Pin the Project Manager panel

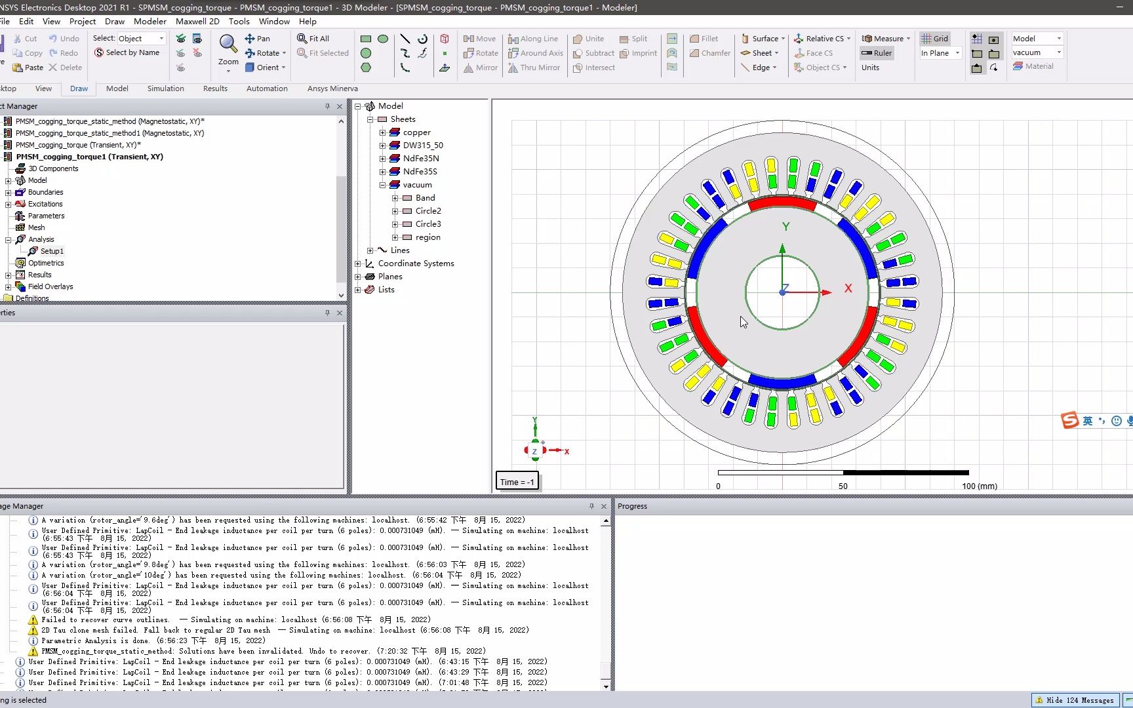(x=327, y=106)
